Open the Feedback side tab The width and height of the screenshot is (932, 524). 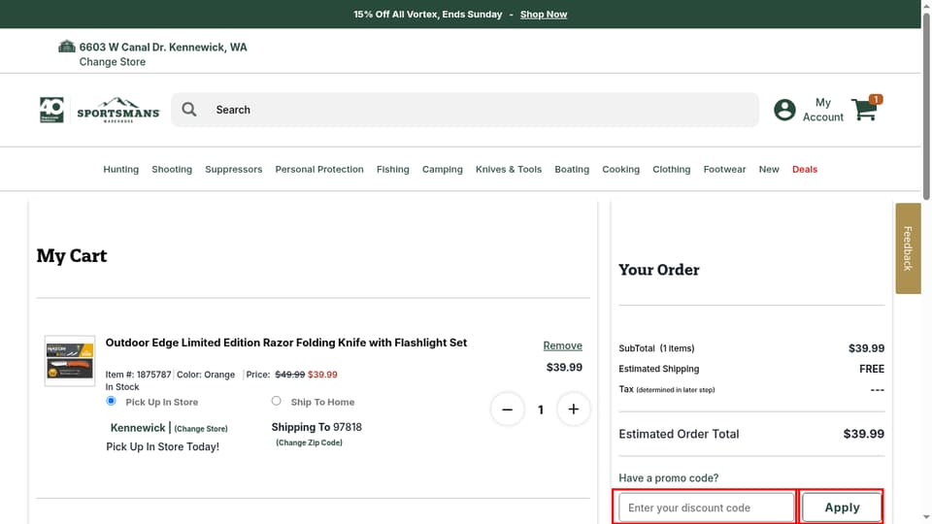[908, 248]
